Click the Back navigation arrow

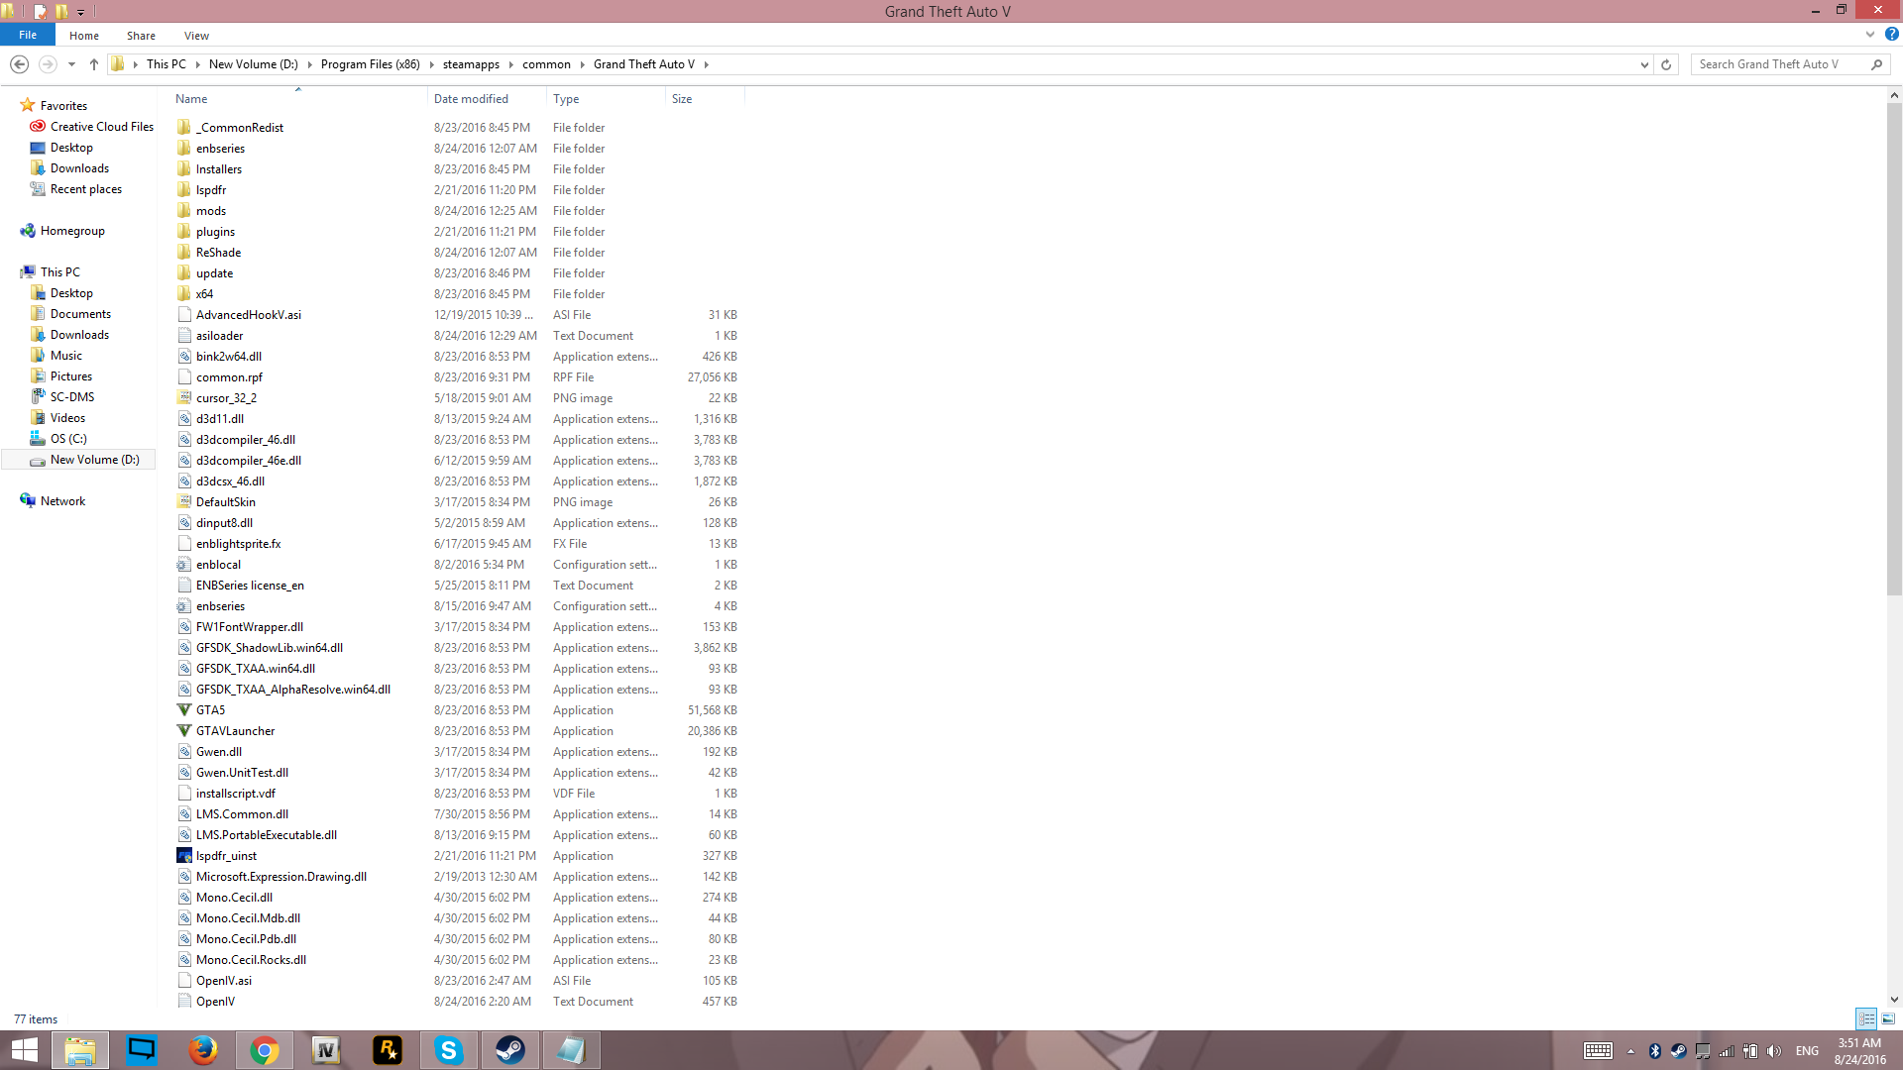(19, 64)
